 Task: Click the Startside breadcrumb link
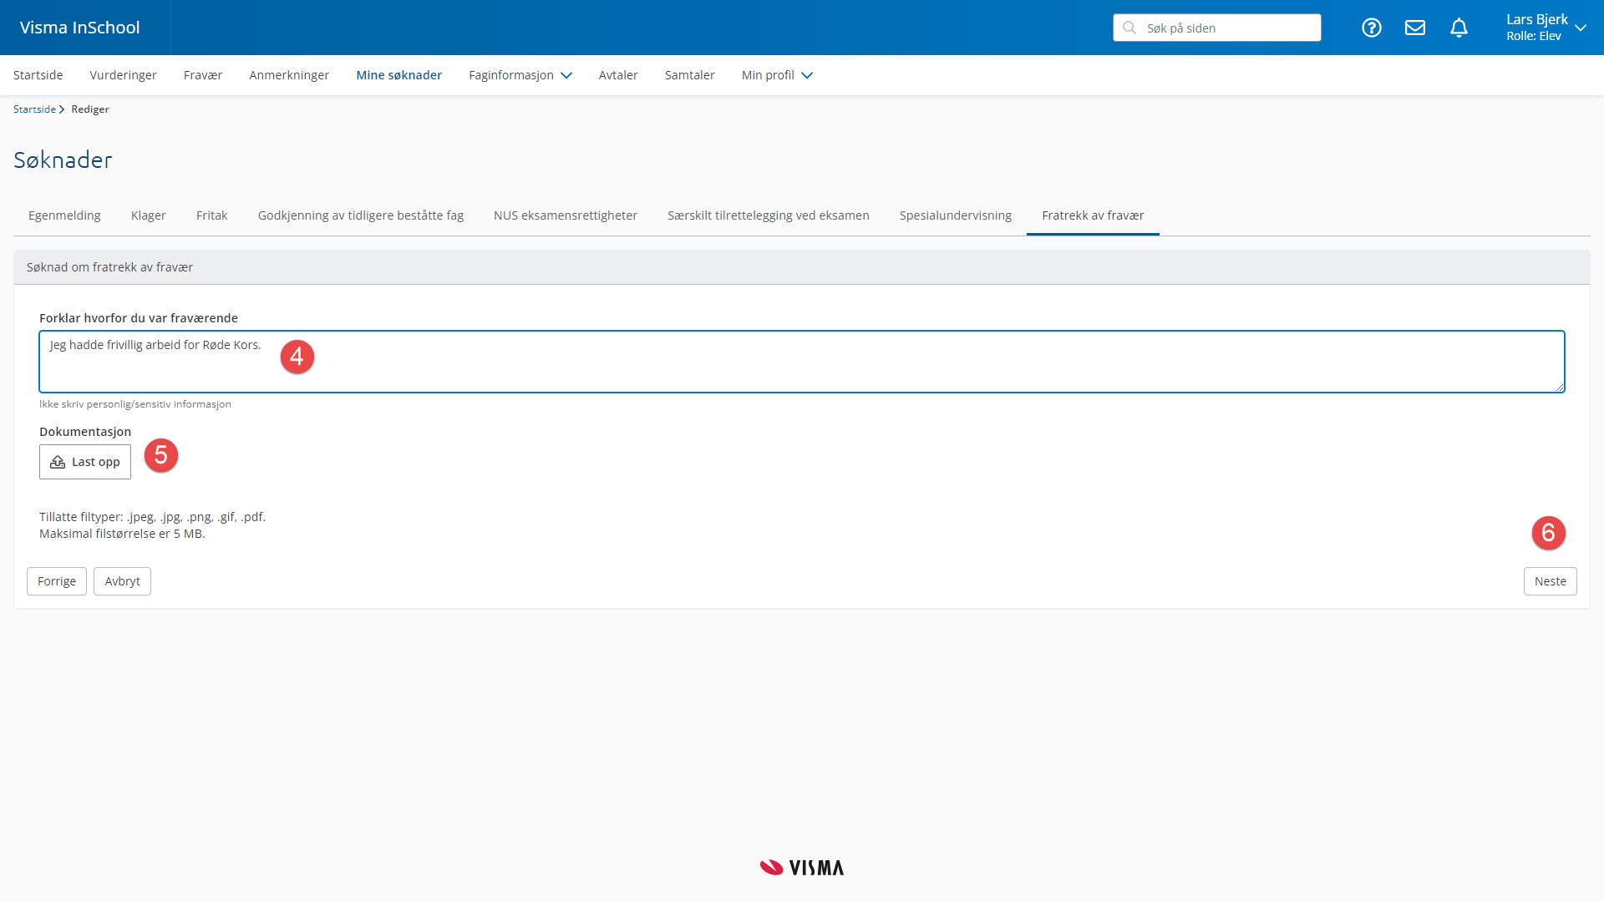pyautogui.click(x=34, y=109)
